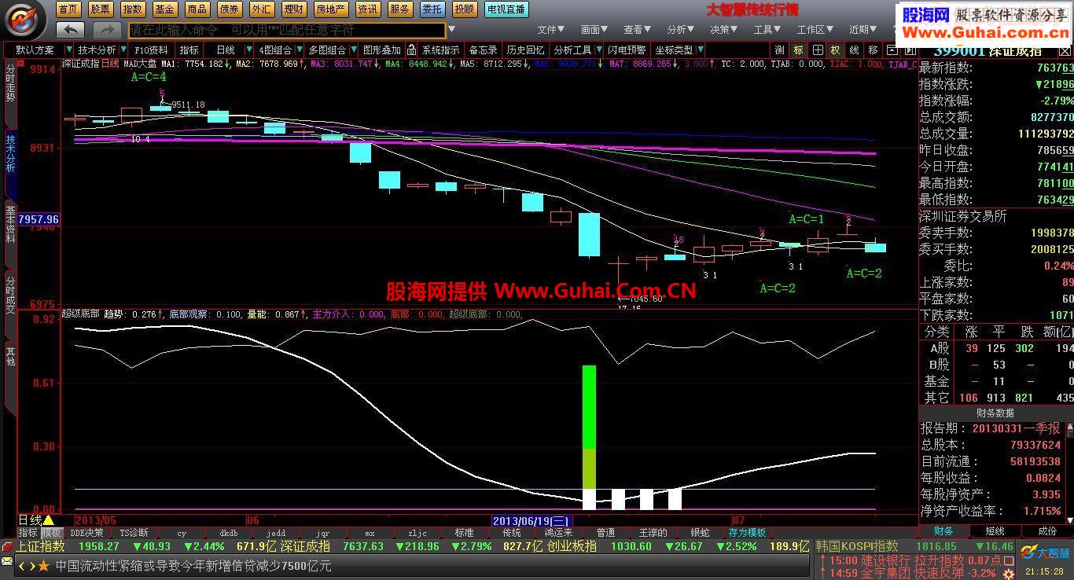The height and width of the screenshot is (580, 1074).
Task: Click the 大智慧 tray logo at bottom-right
Action: point(1045,552)
